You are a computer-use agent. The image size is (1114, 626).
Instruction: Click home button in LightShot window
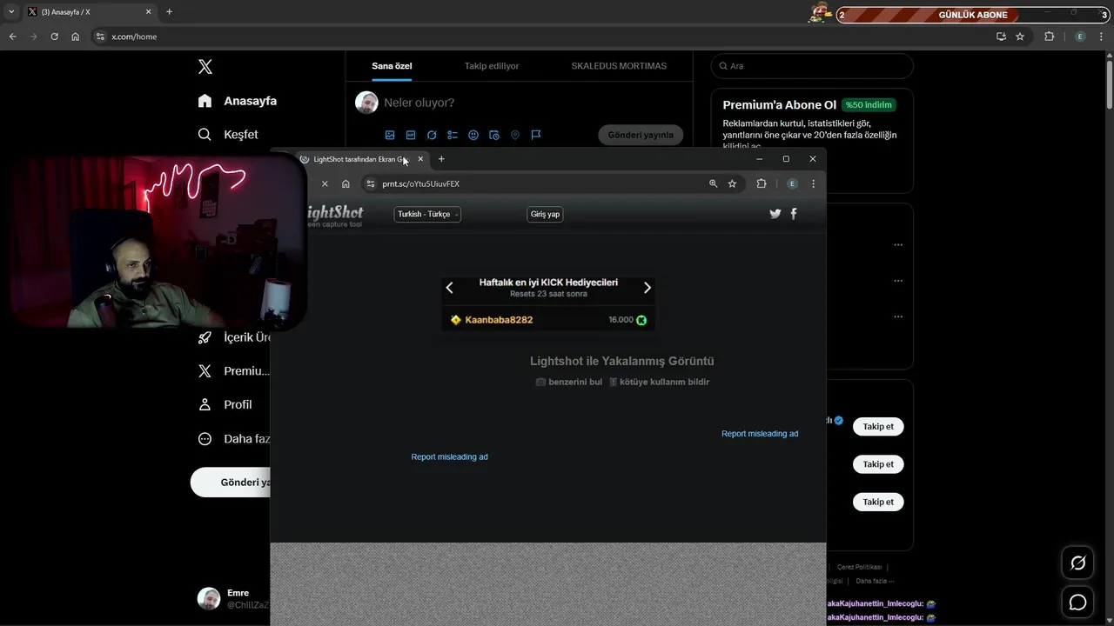tap(346, 183)
